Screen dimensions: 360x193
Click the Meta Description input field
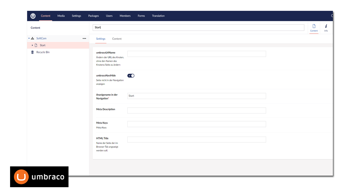[197, 110]
